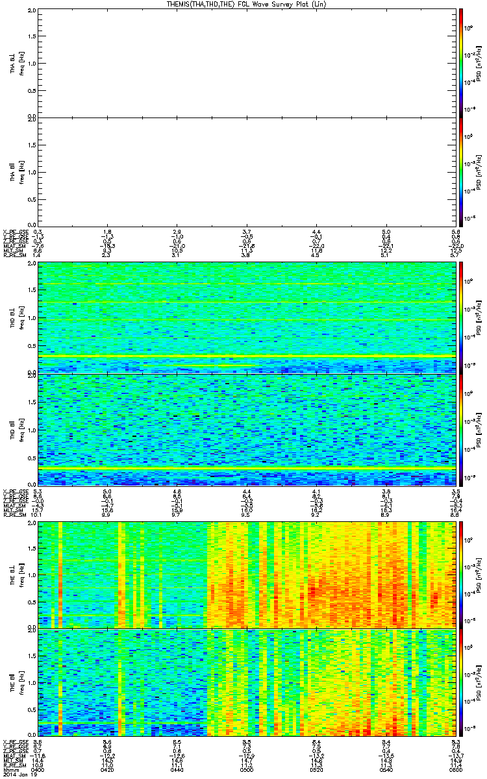
Task: Click the '0500' time label
Action: point(247,769)
